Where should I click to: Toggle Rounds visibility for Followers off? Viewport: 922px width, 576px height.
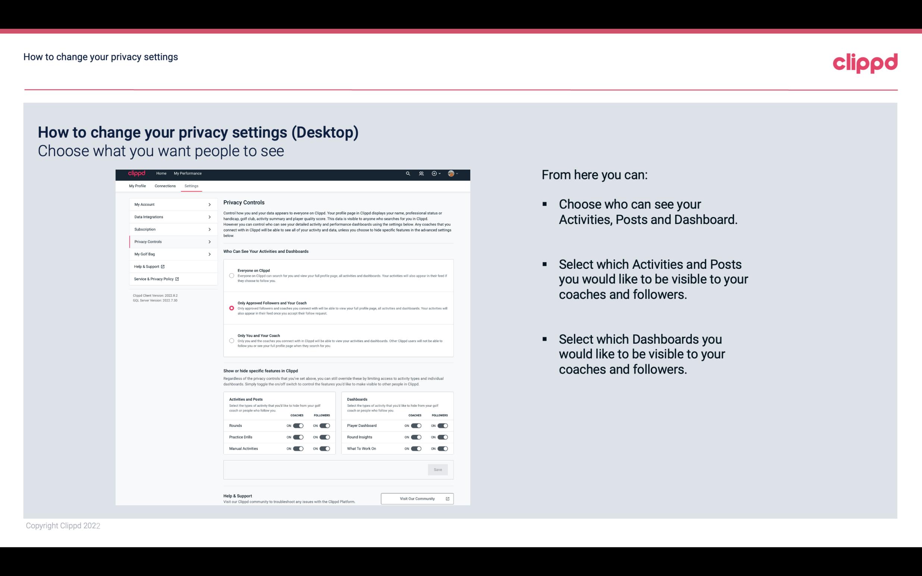point(324,425)
